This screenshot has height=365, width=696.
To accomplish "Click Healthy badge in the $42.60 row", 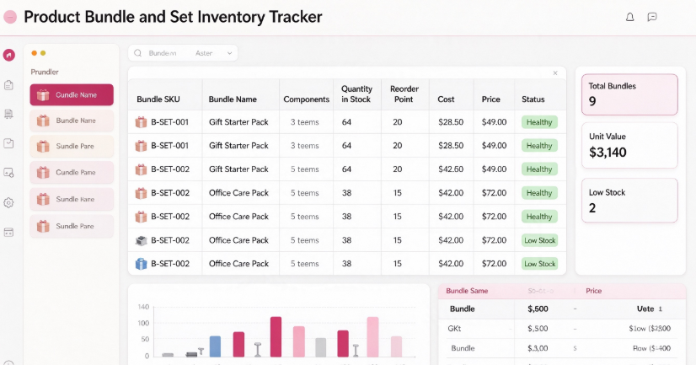I will (539, 169).
